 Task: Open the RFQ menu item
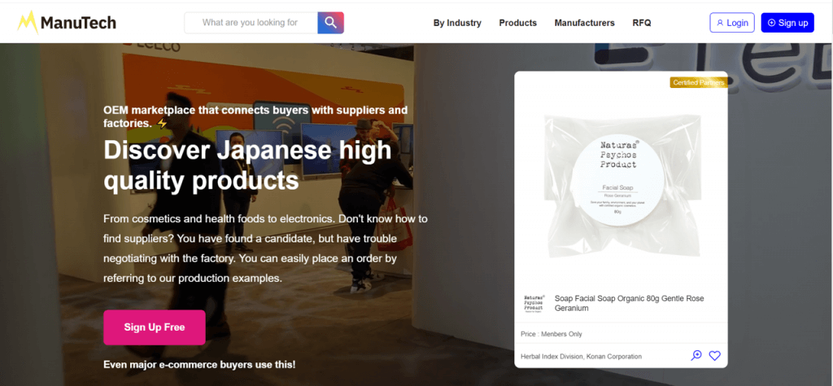click(x=642, y=23)
